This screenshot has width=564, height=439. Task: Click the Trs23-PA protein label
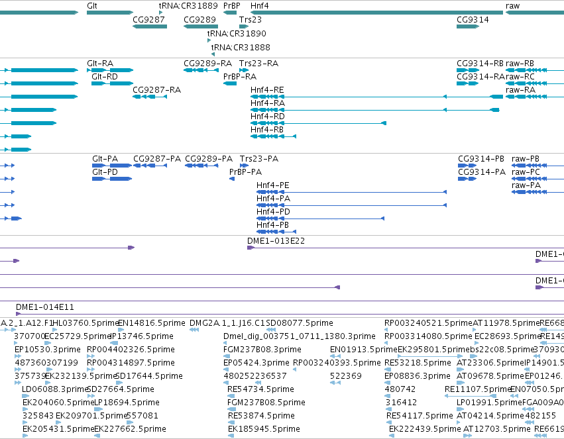(259, 159)
